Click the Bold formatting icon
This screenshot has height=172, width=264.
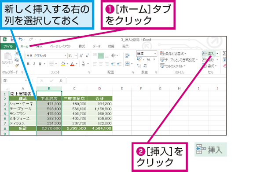pos(28,64)
